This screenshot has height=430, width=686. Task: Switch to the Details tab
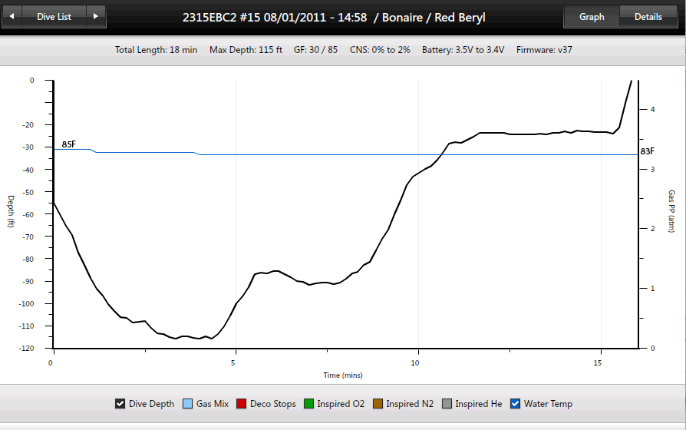click(x=648, y=17)
